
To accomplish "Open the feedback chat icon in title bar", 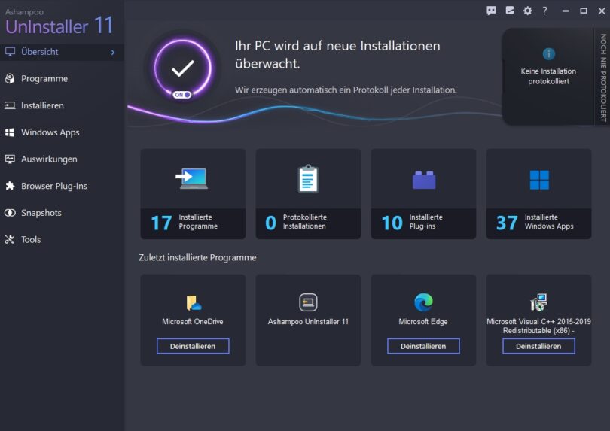I will pos(491,11).
